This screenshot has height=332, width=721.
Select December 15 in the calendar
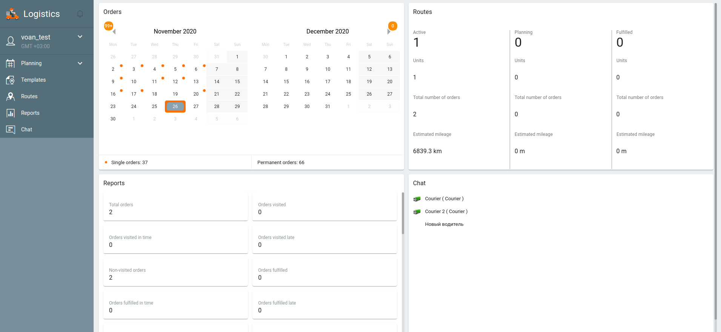[x=286, y=82]
